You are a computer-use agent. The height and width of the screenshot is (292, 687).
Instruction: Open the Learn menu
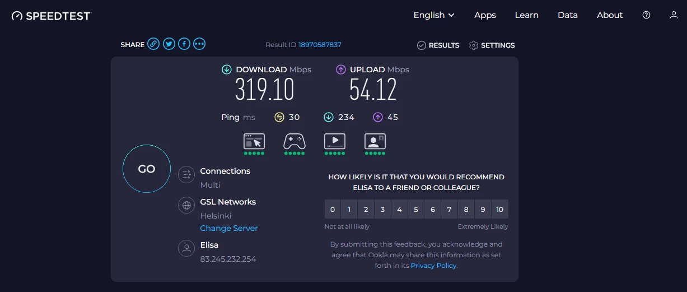[x=526, y=15]
